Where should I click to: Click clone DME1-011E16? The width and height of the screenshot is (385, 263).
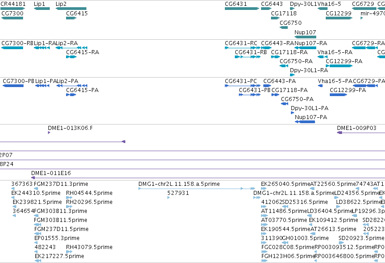pyautogui.click(x=51, y=173)
